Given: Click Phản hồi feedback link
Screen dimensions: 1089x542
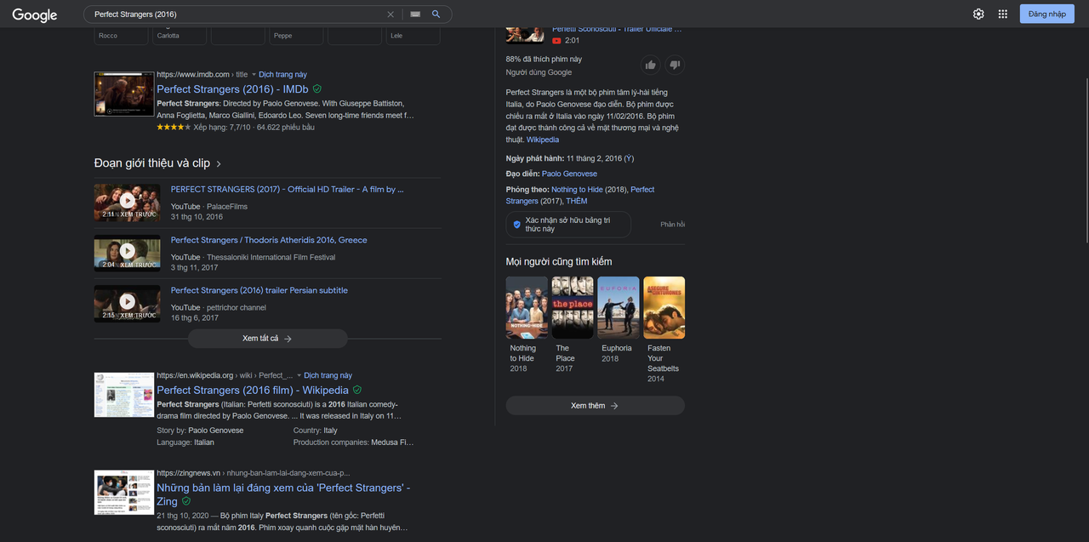Looking at the screenshot, I should click(672, 225).
